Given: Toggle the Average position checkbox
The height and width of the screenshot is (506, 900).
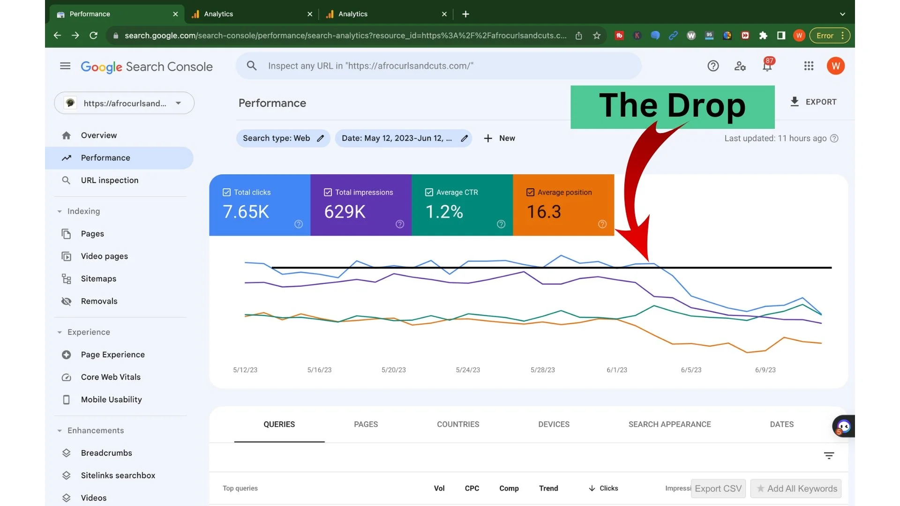Looking at the screenshot, I should pyautogui.click(x=530, y=192).
